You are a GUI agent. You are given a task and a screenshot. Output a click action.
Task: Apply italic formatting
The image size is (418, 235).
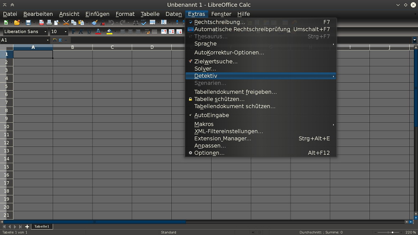point(81,32)
